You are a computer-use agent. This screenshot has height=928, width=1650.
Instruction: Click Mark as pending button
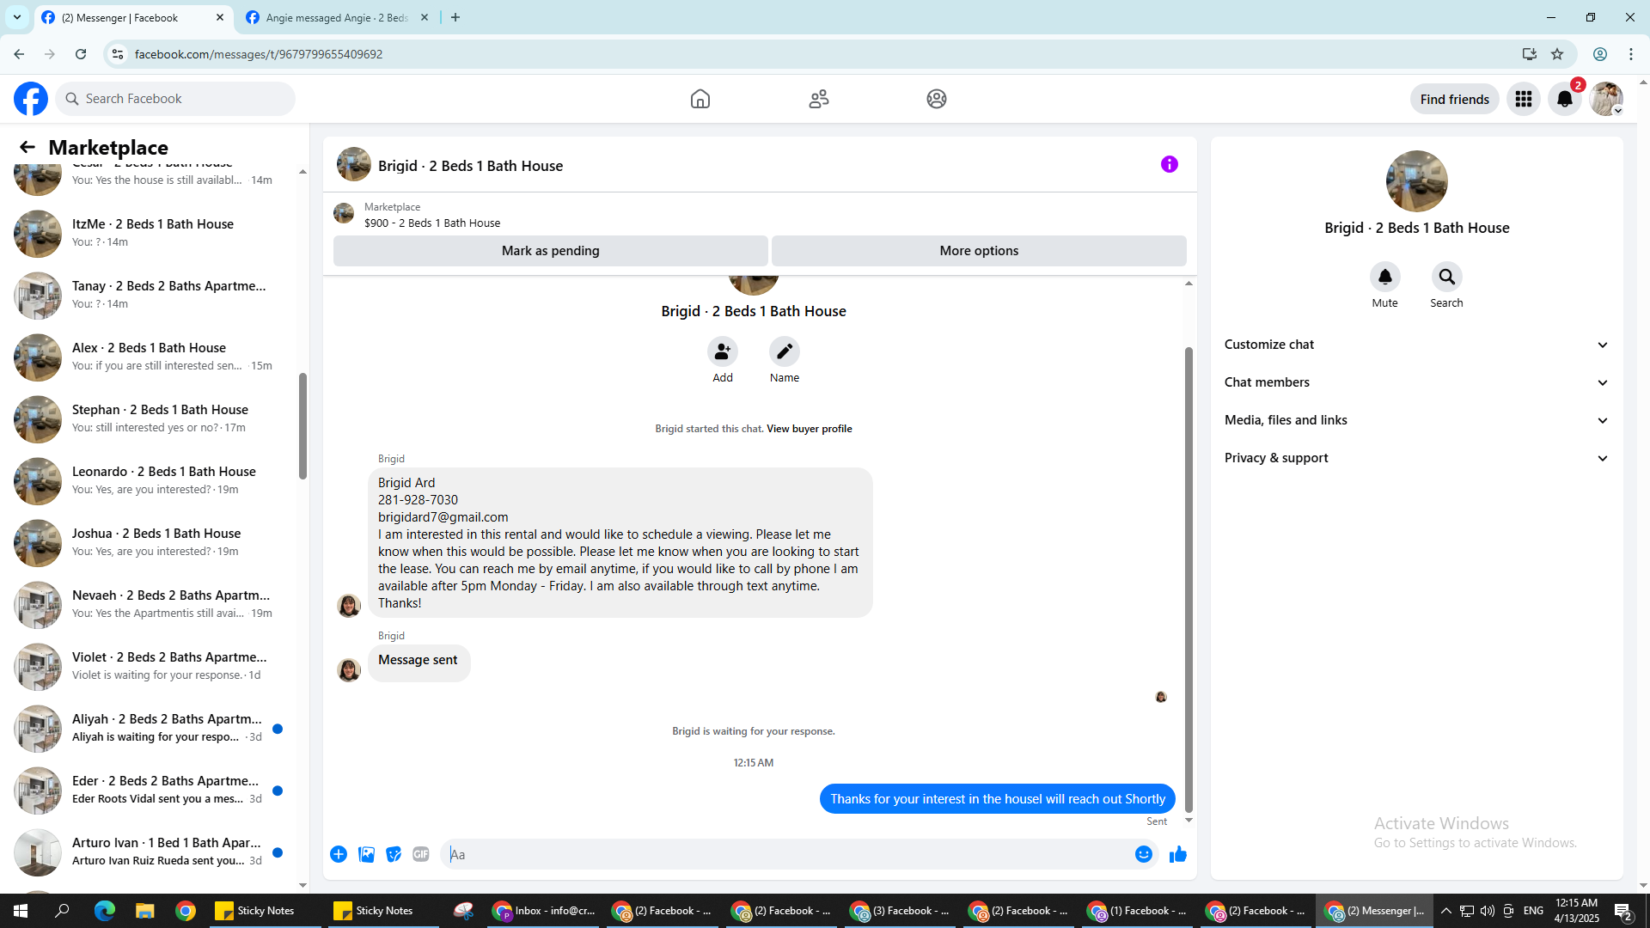(x=551, y=251)
